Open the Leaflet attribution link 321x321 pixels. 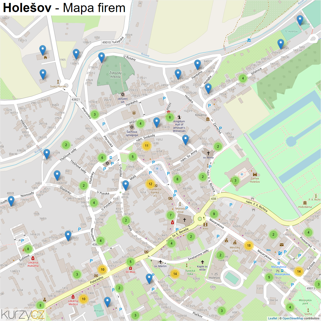pyautogui.click(x=273, y=318)
